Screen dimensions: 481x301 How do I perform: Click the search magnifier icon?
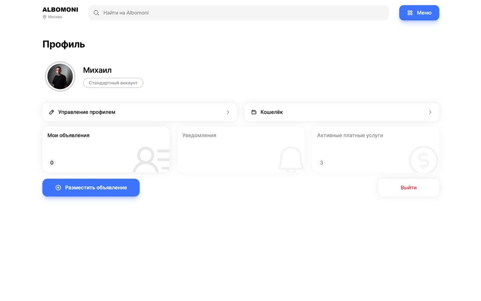(x=96, y=13)
